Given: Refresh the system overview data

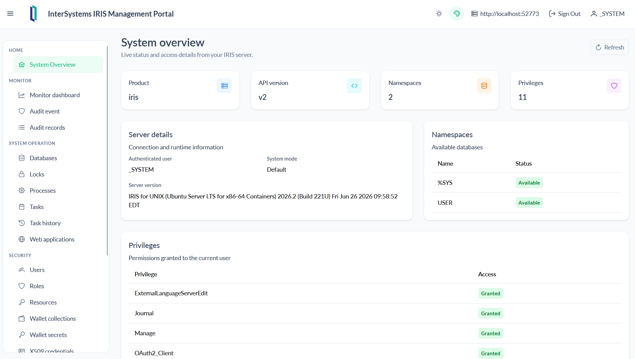Looking at the screenshot, I should [x=610, y=47].
